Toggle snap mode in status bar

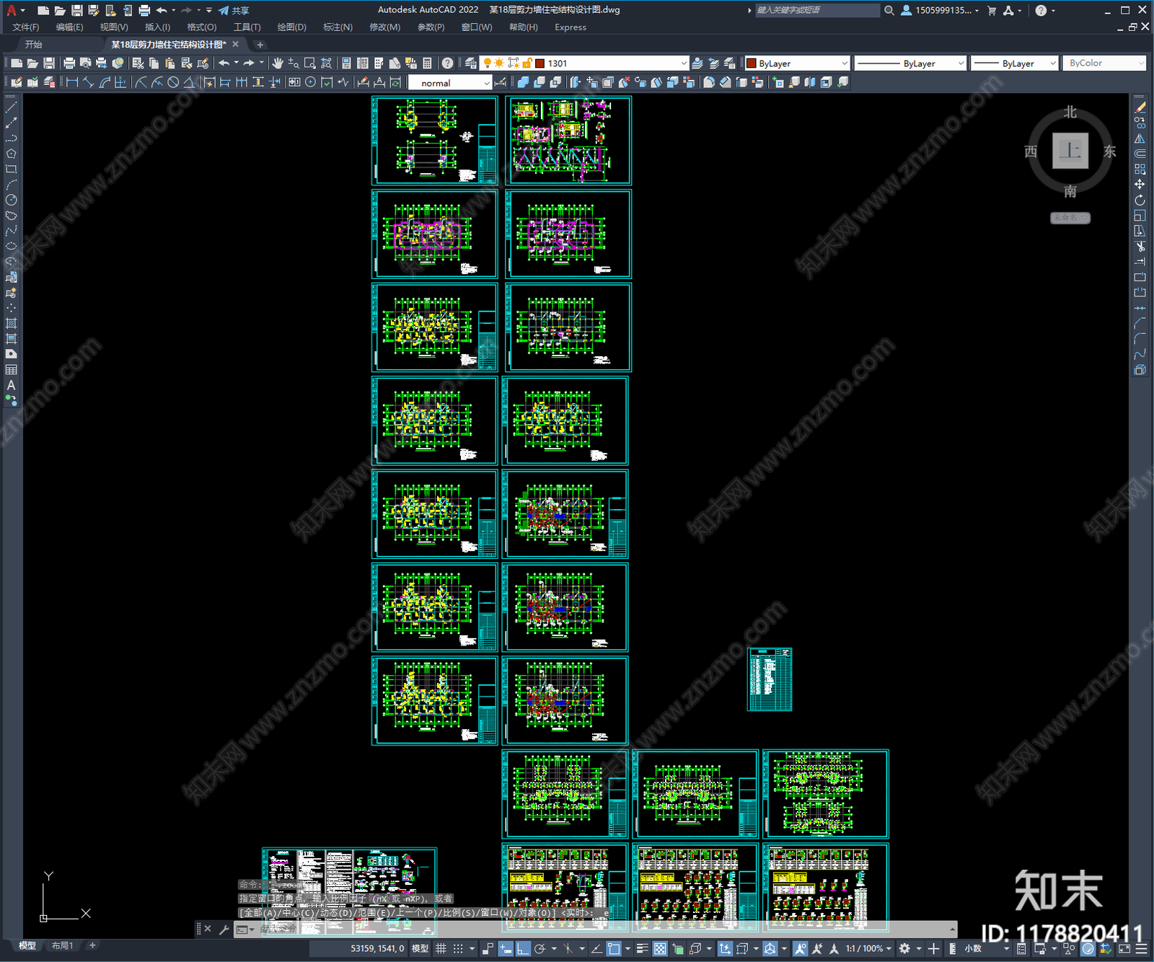(x=458, y=948)
